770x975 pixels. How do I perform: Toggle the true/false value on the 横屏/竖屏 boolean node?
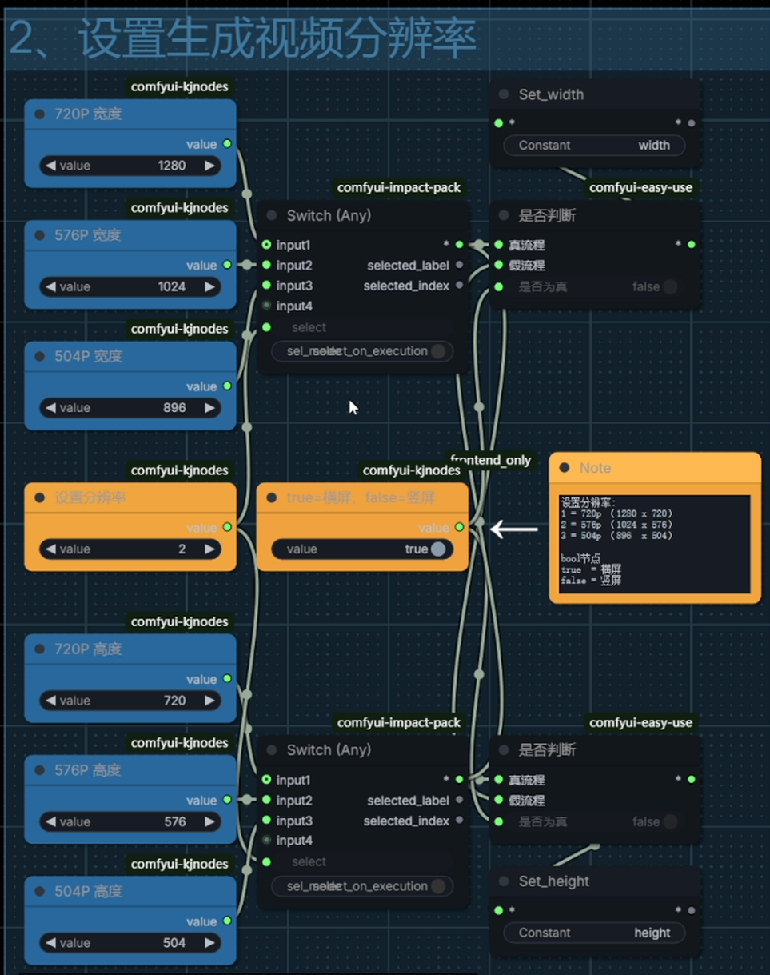tap(437, 549)
